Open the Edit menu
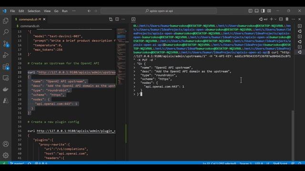This screenshot has height=171, width=305. (x=21, y=11)
